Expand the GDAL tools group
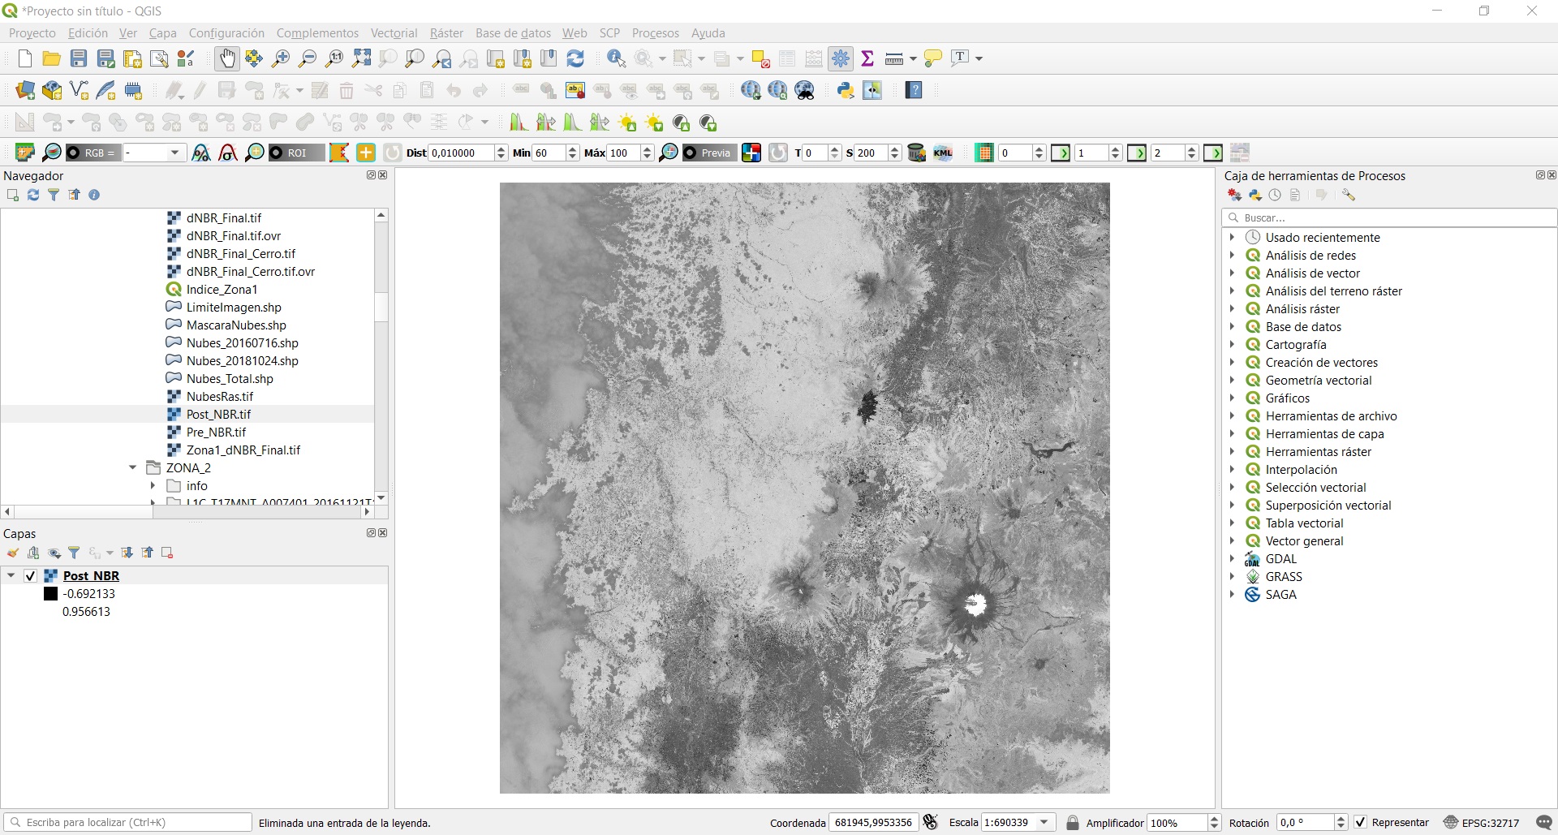Screen dimensions: 1558x835 tap(1232, 558)
